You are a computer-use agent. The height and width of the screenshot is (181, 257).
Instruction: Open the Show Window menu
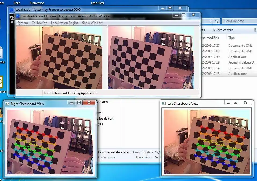[x=92, y=23]
